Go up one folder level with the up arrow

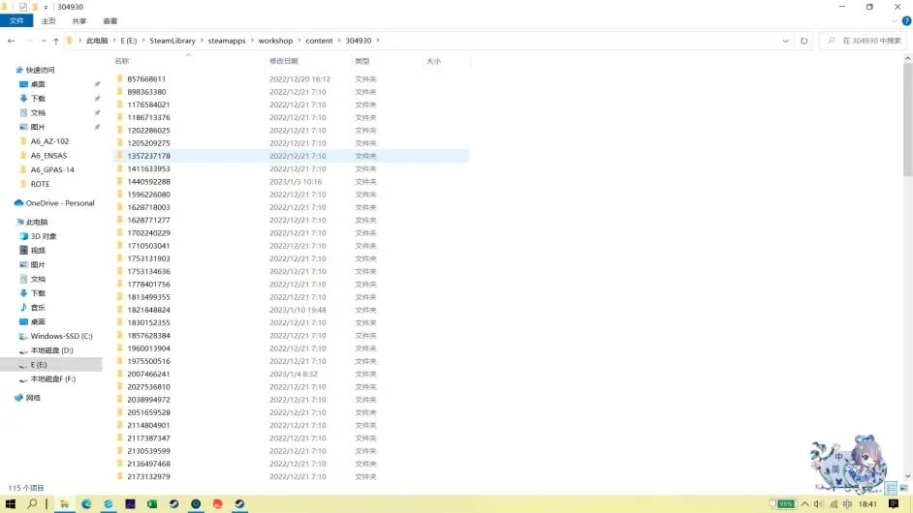click(56, 41)
